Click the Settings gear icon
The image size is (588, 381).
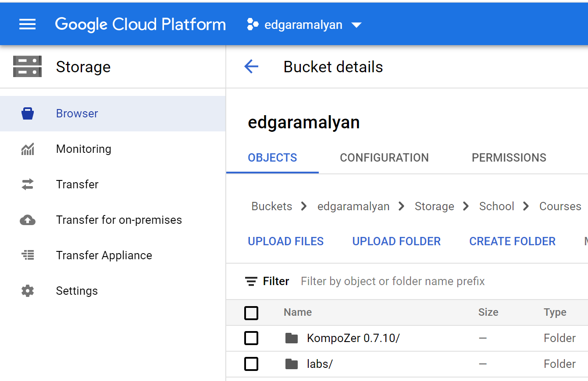coord(28,291)
